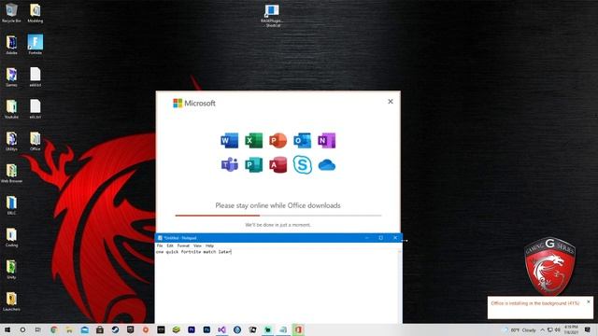Select the Modding folder on desktop

[x=36, y=12]
